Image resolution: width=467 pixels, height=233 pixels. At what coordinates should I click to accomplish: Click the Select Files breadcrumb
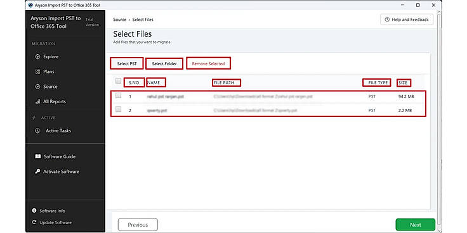click(143, 20)
